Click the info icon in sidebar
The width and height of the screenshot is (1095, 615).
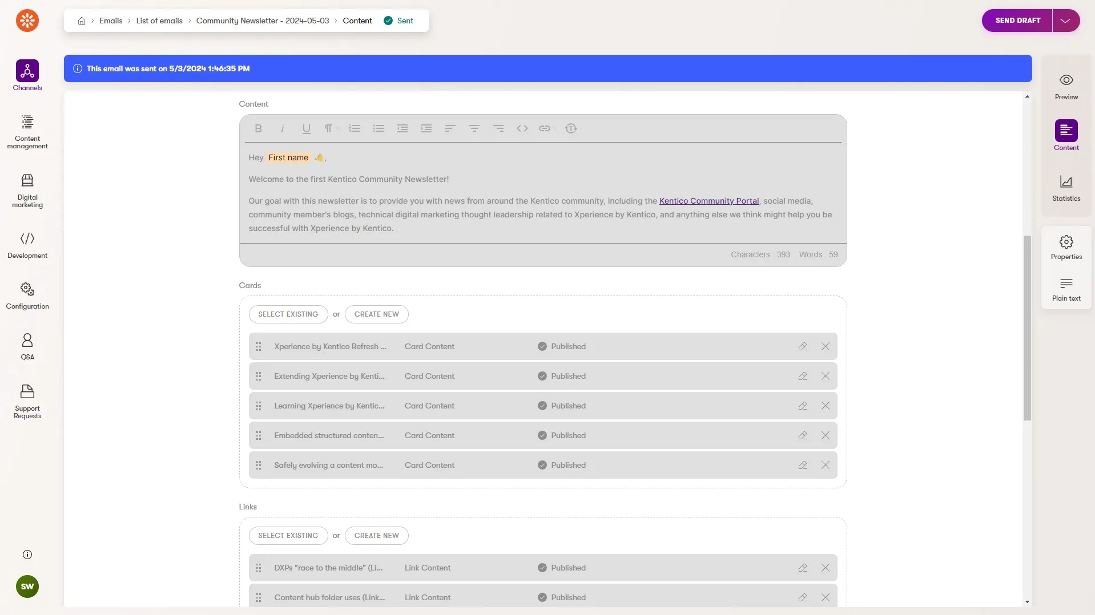coord(27,555)
